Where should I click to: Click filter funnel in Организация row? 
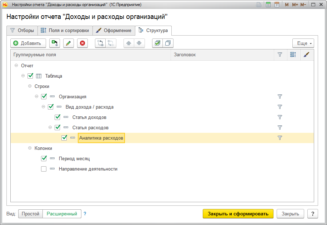pyautogui.click(x=280, y=96)
